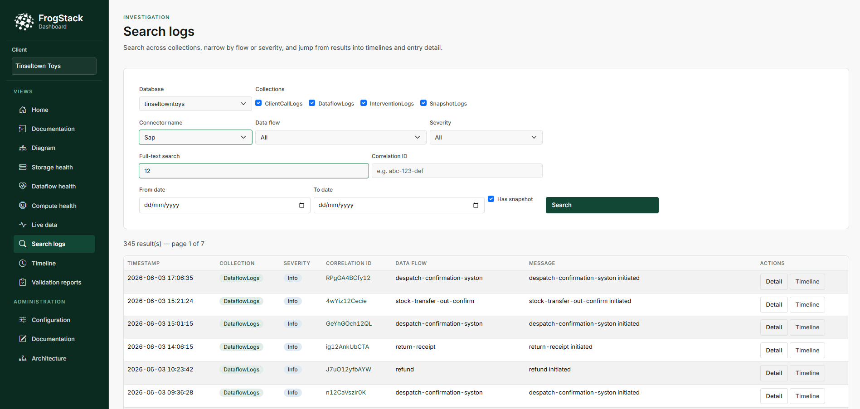Click the Full-text search input field
The height and width of the screenshot is (409, 860).
point(254,171)
